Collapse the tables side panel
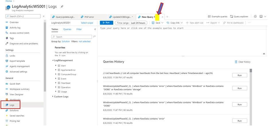This screenshot has width=270, height=126. click(95, 29)
